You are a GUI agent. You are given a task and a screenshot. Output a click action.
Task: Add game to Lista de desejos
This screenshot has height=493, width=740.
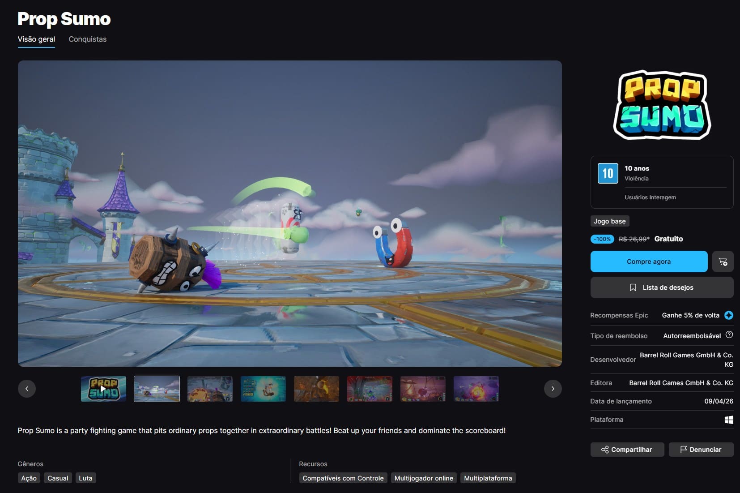point(662,287)
